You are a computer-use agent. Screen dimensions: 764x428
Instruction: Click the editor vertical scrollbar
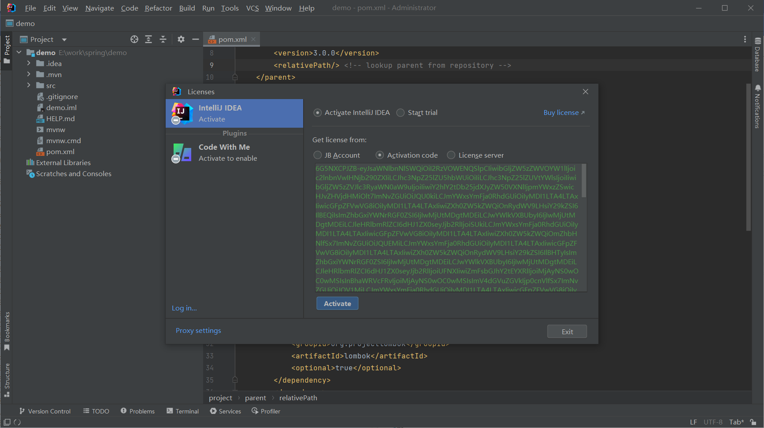coord(748,157)
